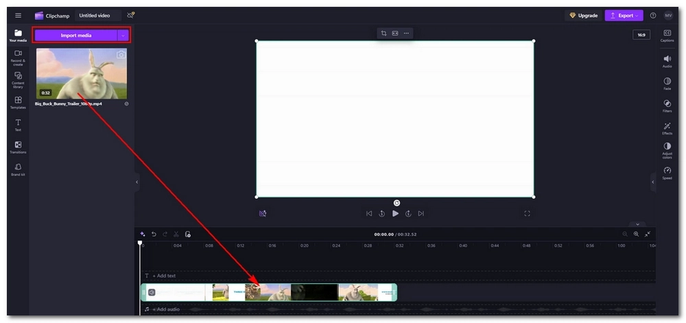Open the help question-mark icon
Screen dimensions: 686x323
coord(653,16)
